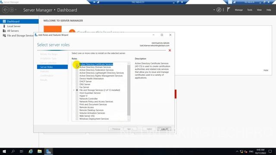Viewport: 276px width, 155px height.
Task: Open the Action Center notification icon
Action: click(x=270, y=151)
